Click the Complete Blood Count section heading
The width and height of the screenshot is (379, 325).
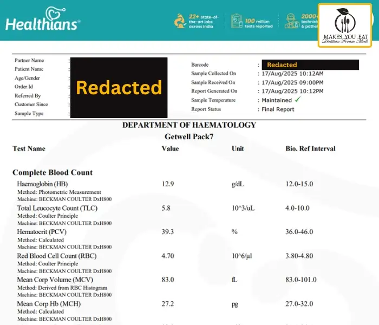point(53,172)
